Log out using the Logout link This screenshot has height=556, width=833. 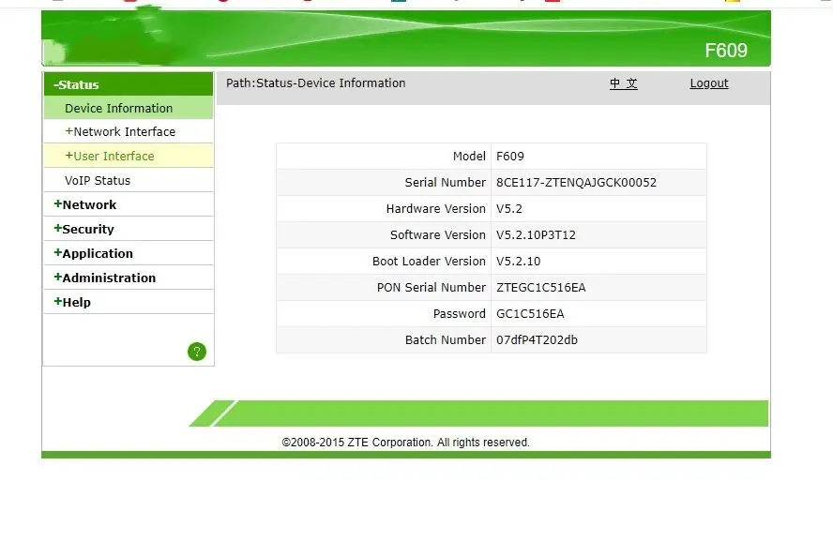click(708, 83)
